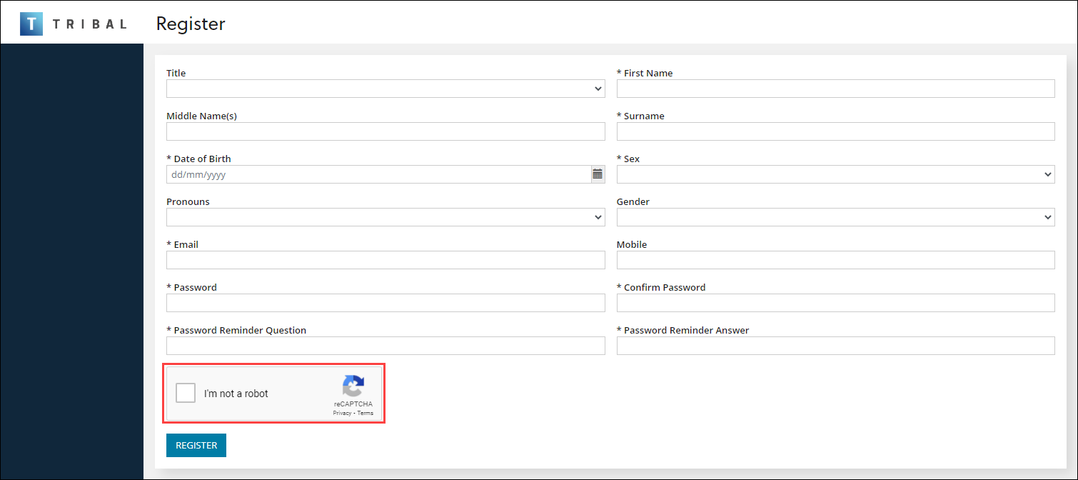Click the Date of Birth text field
This screenshot has width=1078, height=480.
coord(378,174)
